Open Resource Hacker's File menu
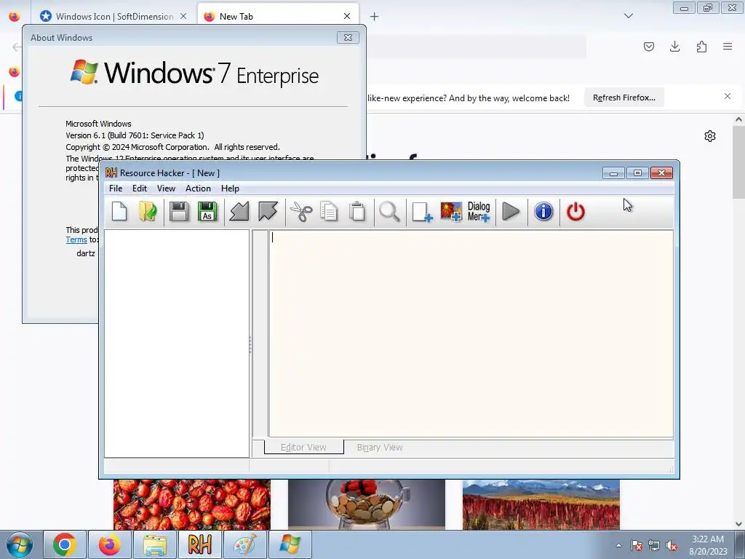The image size is (745, 559). (116, 189)
